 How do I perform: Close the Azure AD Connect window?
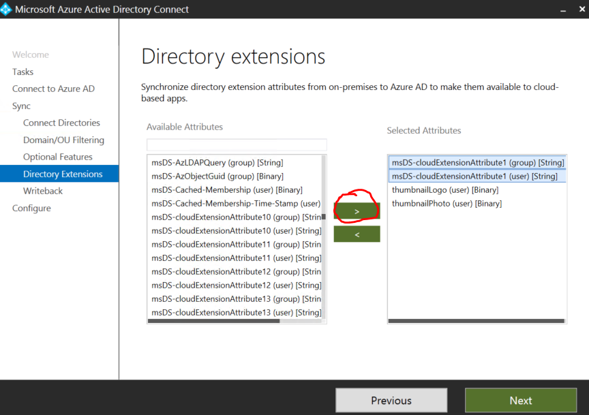(582, 9)
